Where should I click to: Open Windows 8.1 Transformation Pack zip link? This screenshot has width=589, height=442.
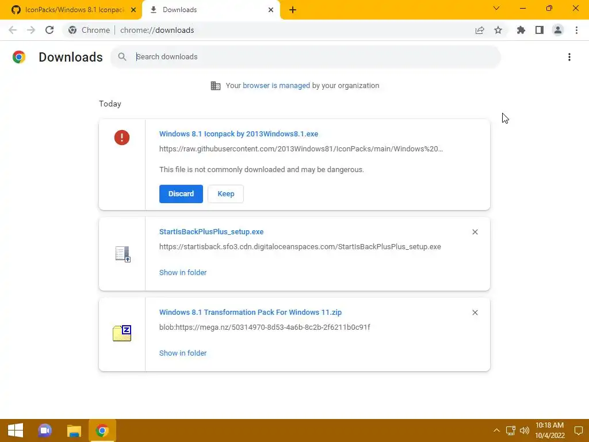[251, 313]
